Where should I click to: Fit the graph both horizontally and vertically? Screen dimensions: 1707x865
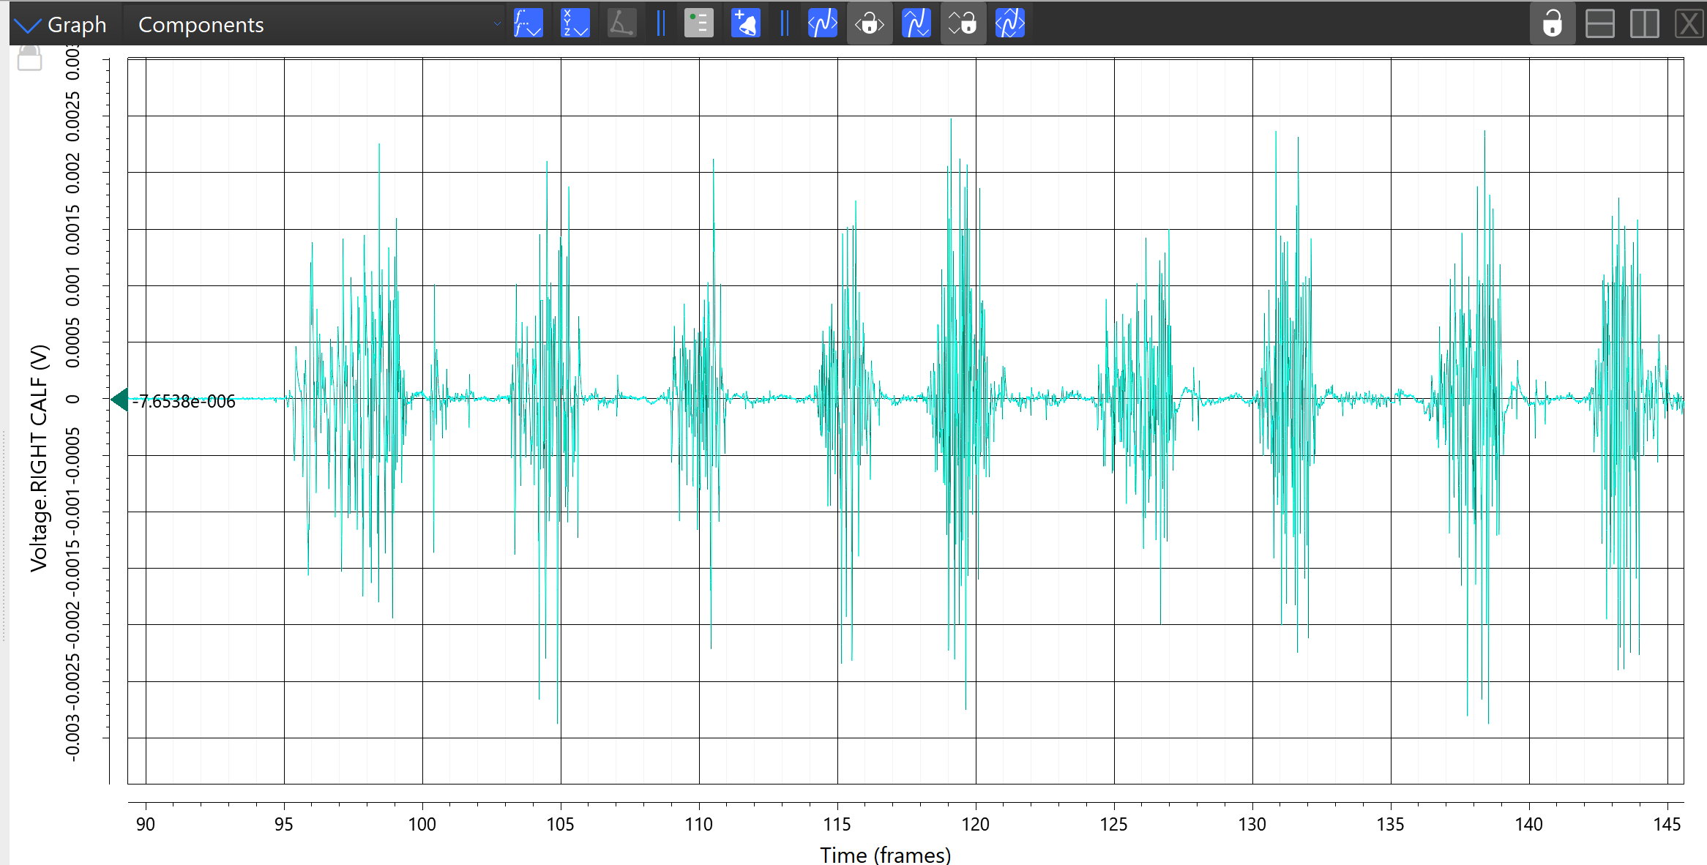click(x=1009, y=23)
